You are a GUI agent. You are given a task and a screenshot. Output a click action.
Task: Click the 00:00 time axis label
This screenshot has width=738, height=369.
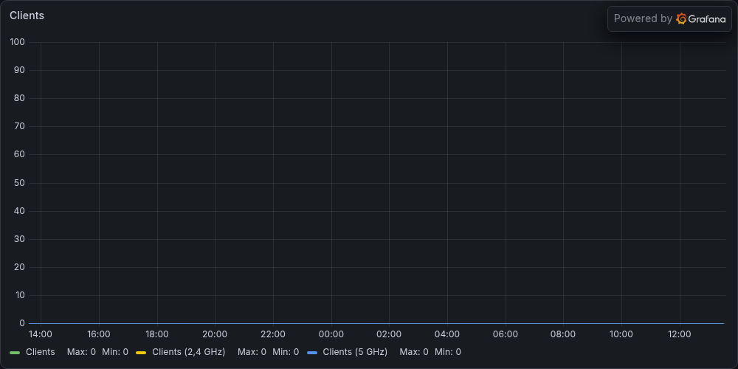[331, 334]
